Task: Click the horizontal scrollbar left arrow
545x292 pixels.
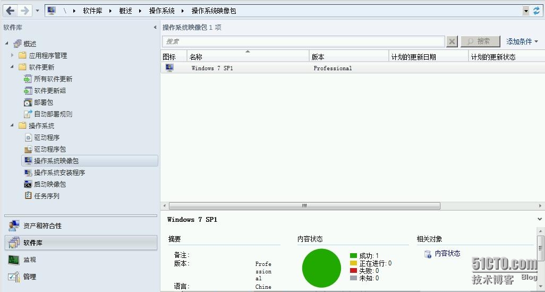Action: pyautogui.click(x=165, y=206)
